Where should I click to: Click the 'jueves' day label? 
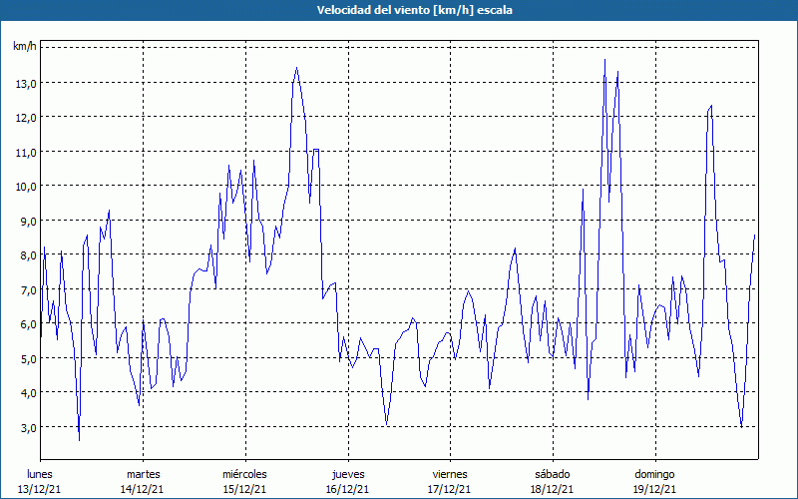coord(348,474)
